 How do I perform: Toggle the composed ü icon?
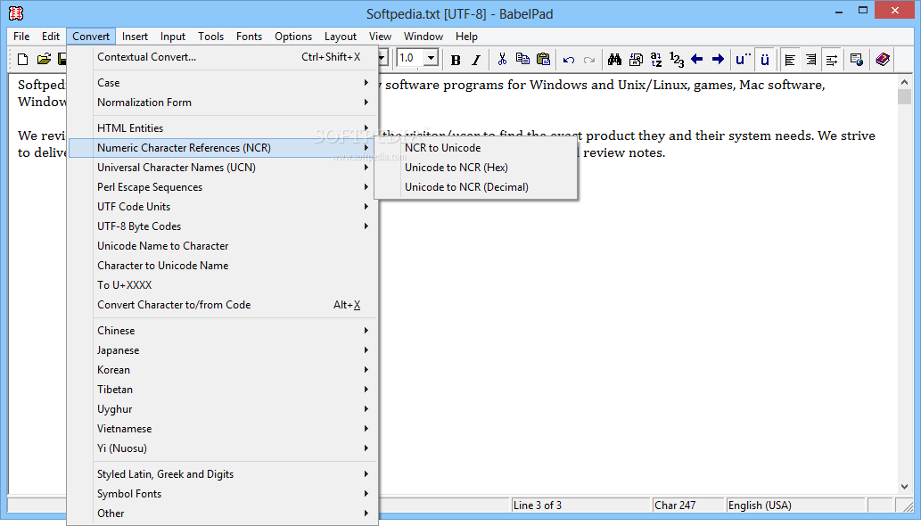pos(765,60)
